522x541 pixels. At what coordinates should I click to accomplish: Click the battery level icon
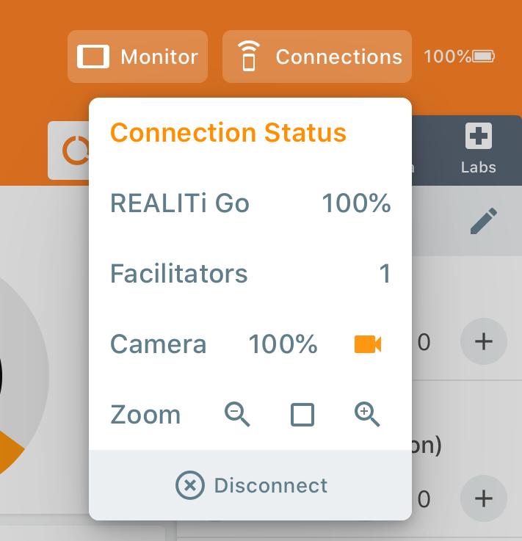[x=484, y=56]
